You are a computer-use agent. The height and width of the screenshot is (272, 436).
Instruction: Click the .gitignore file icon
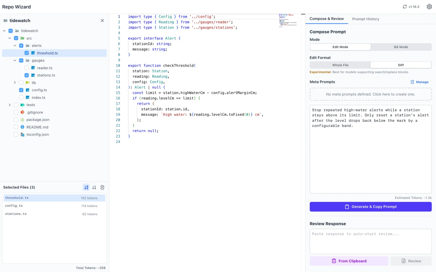click(x=22, y=112)
